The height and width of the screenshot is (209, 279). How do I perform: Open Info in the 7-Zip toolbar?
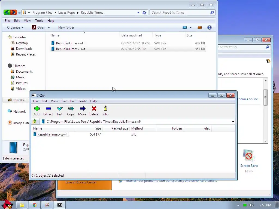click(x=105, y=111)
